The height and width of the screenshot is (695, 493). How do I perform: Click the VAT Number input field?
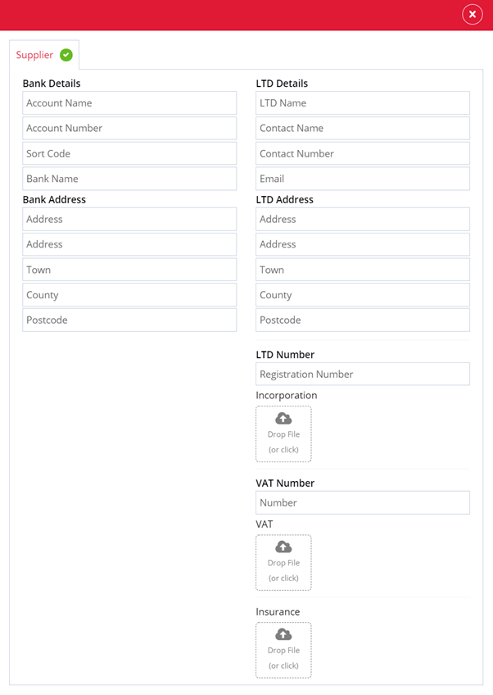point(363,502)
